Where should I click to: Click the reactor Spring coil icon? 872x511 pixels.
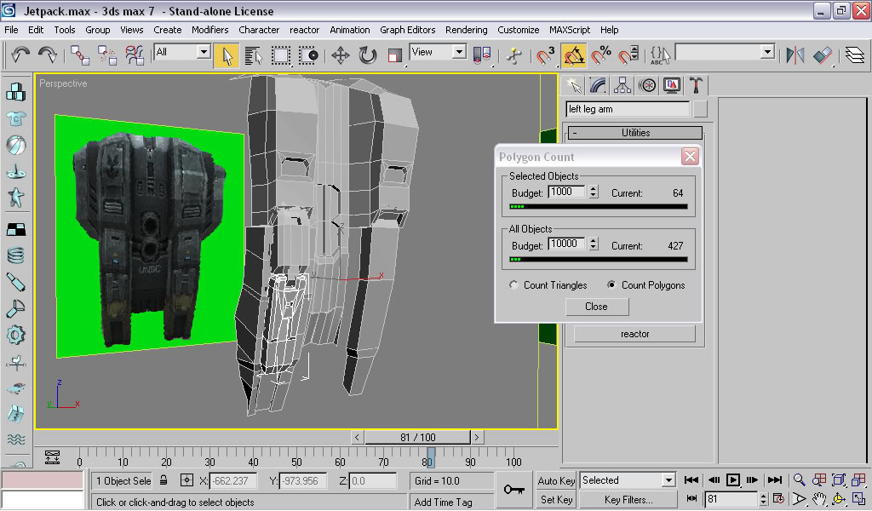[15, 255]
